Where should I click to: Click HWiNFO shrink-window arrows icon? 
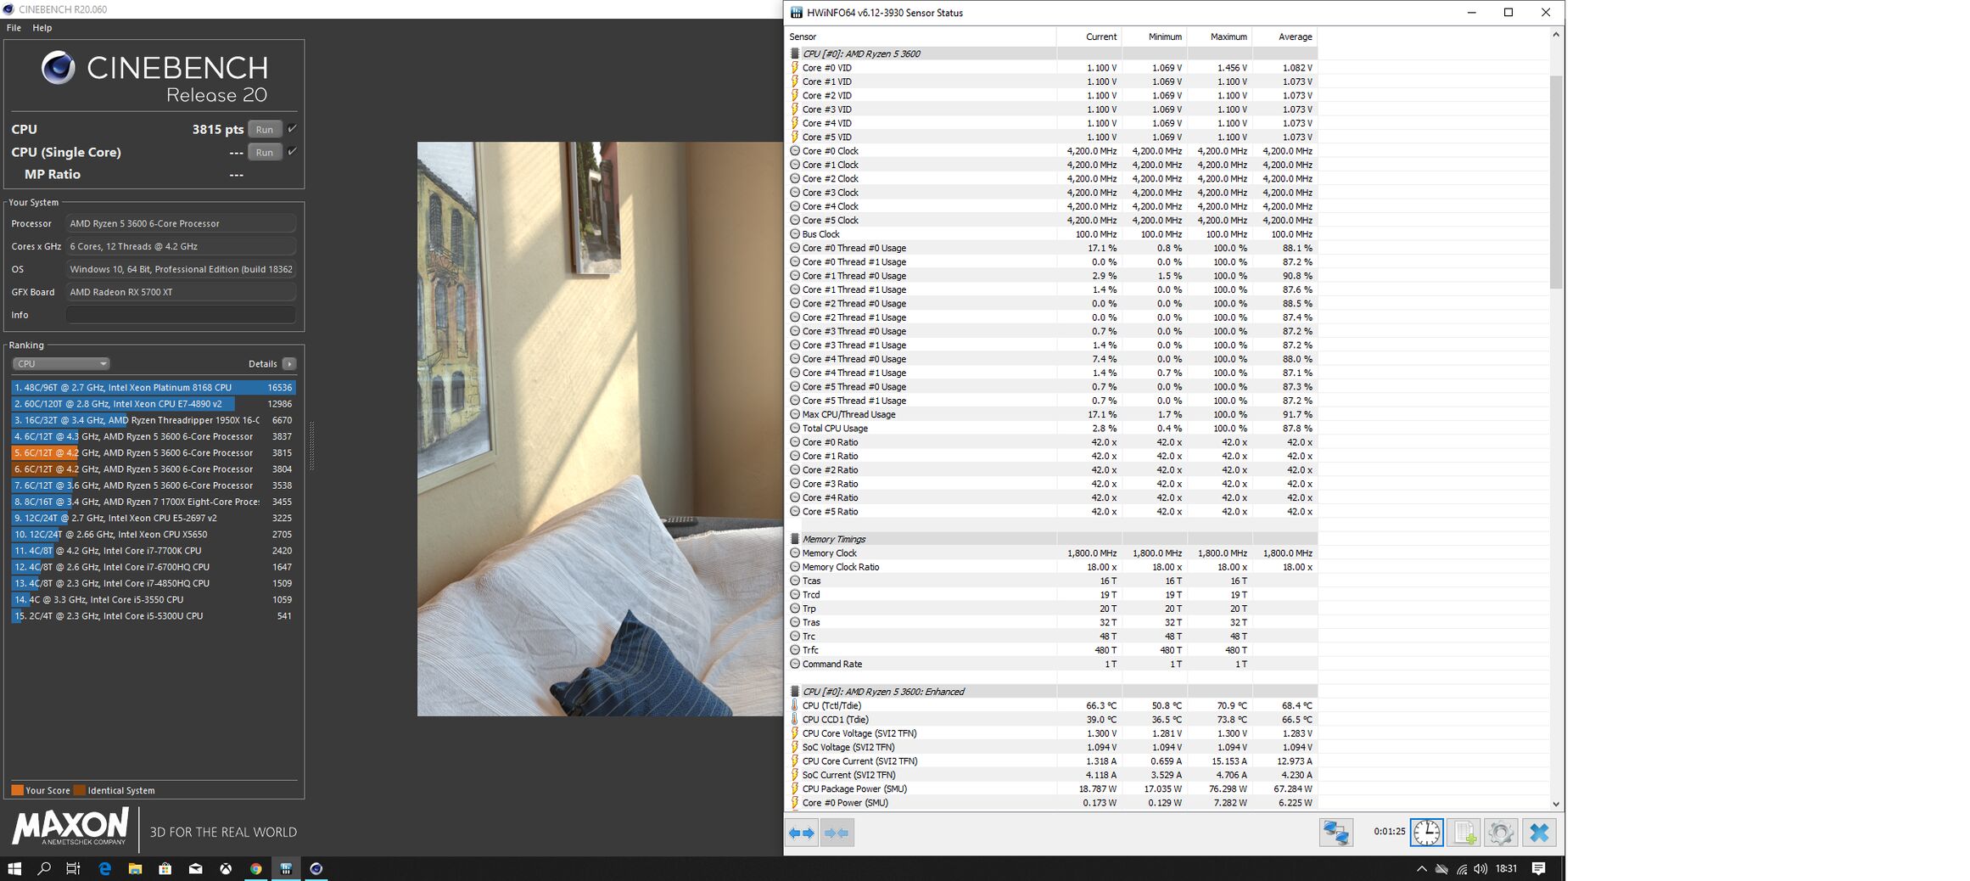click(837, 833)
